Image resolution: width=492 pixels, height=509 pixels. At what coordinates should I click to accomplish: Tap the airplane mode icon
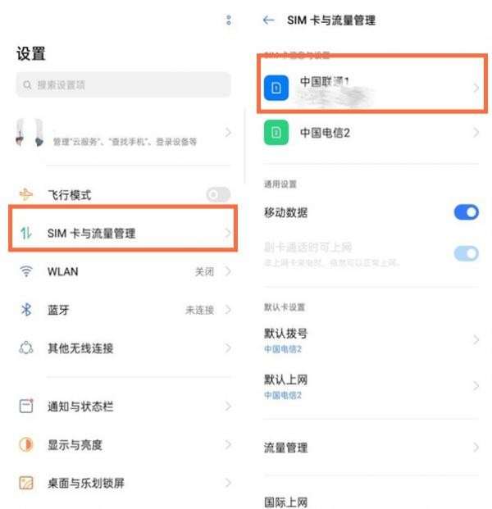coord(26,195)
